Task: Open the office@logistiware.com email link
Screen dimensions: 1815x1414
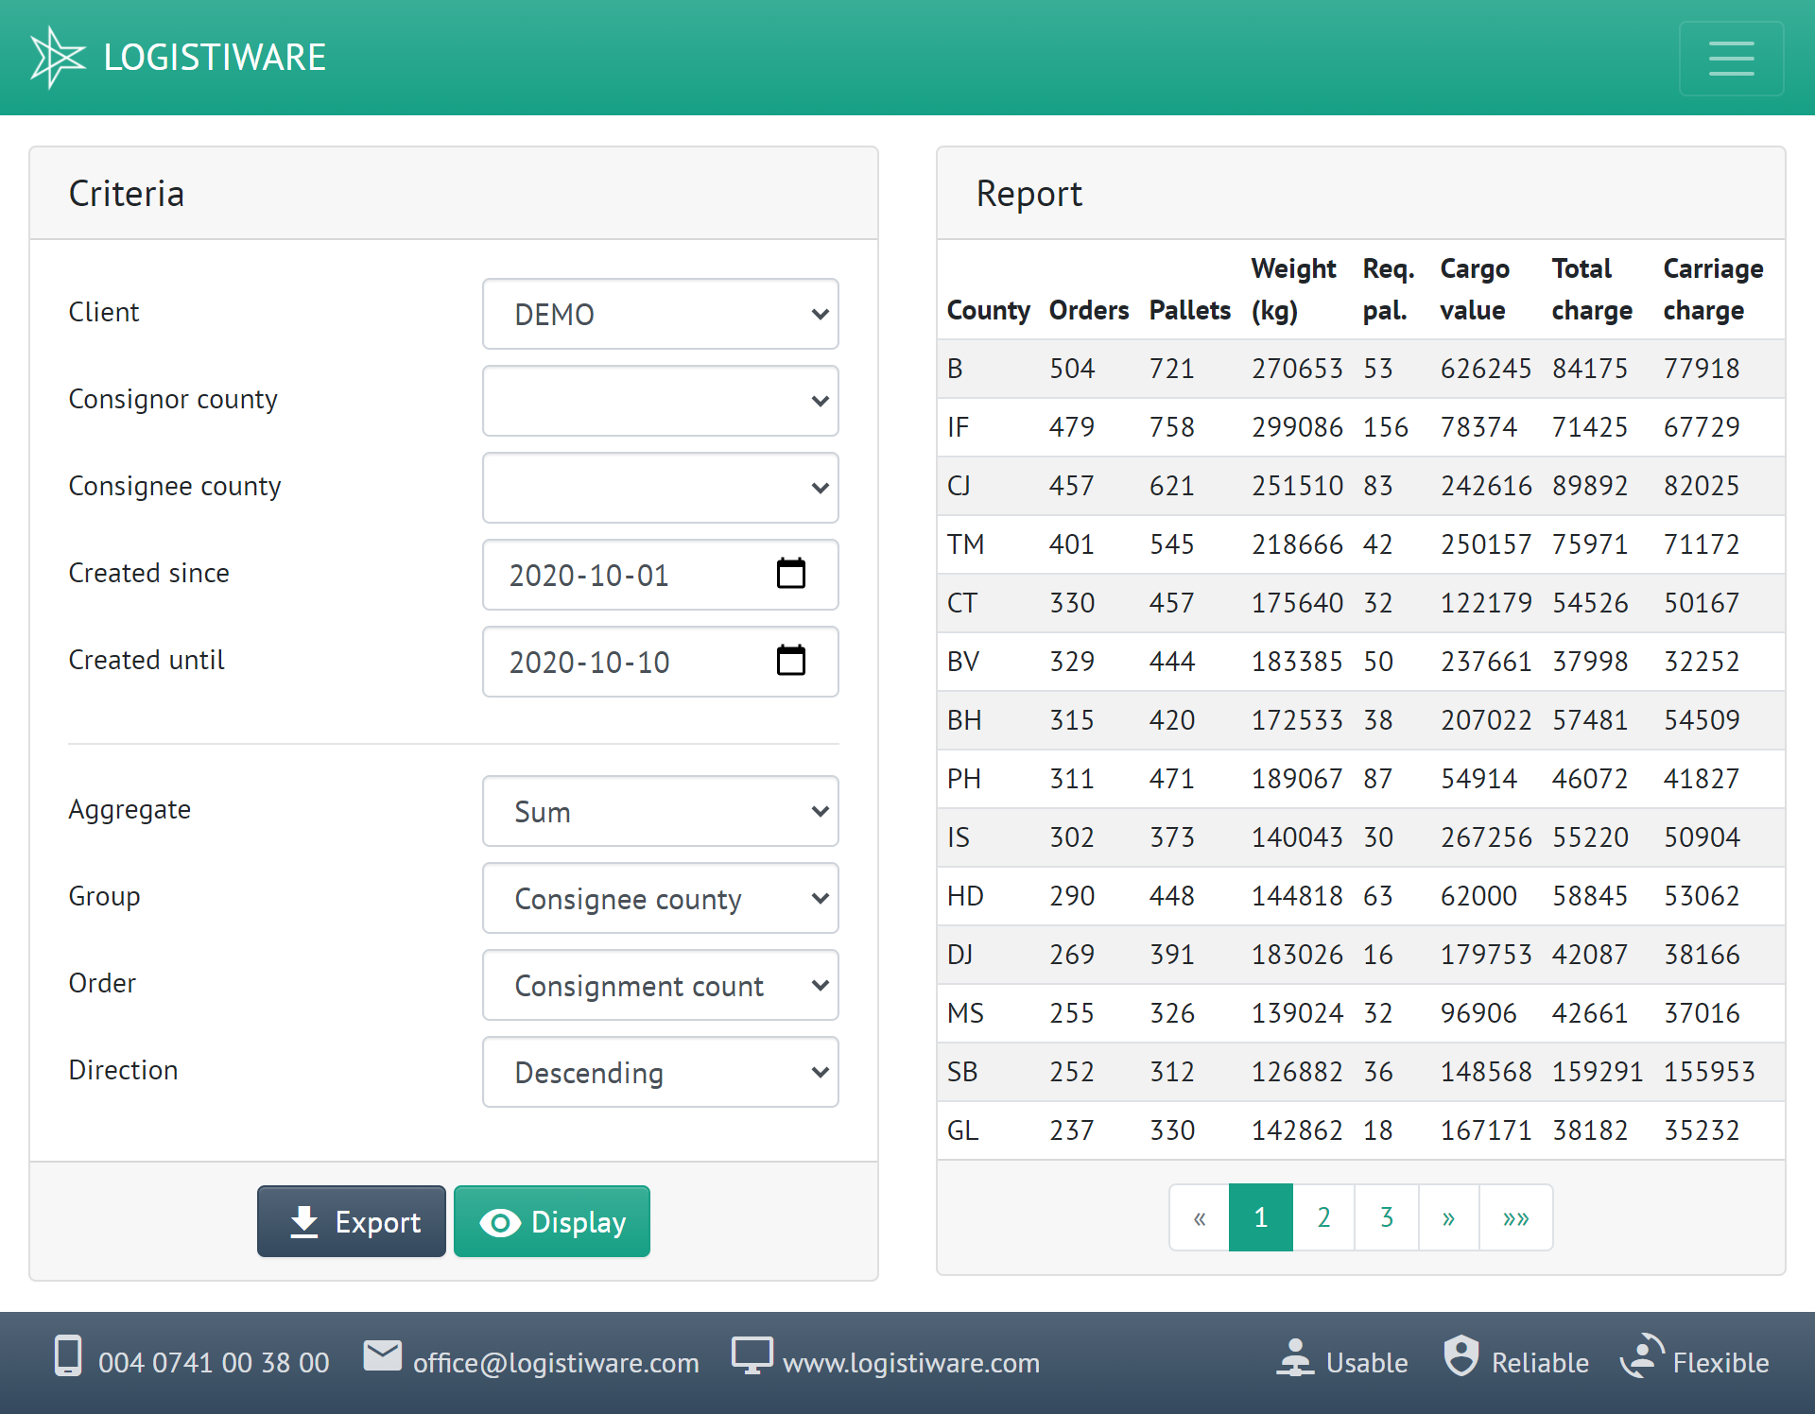Action: [556, 1363]
